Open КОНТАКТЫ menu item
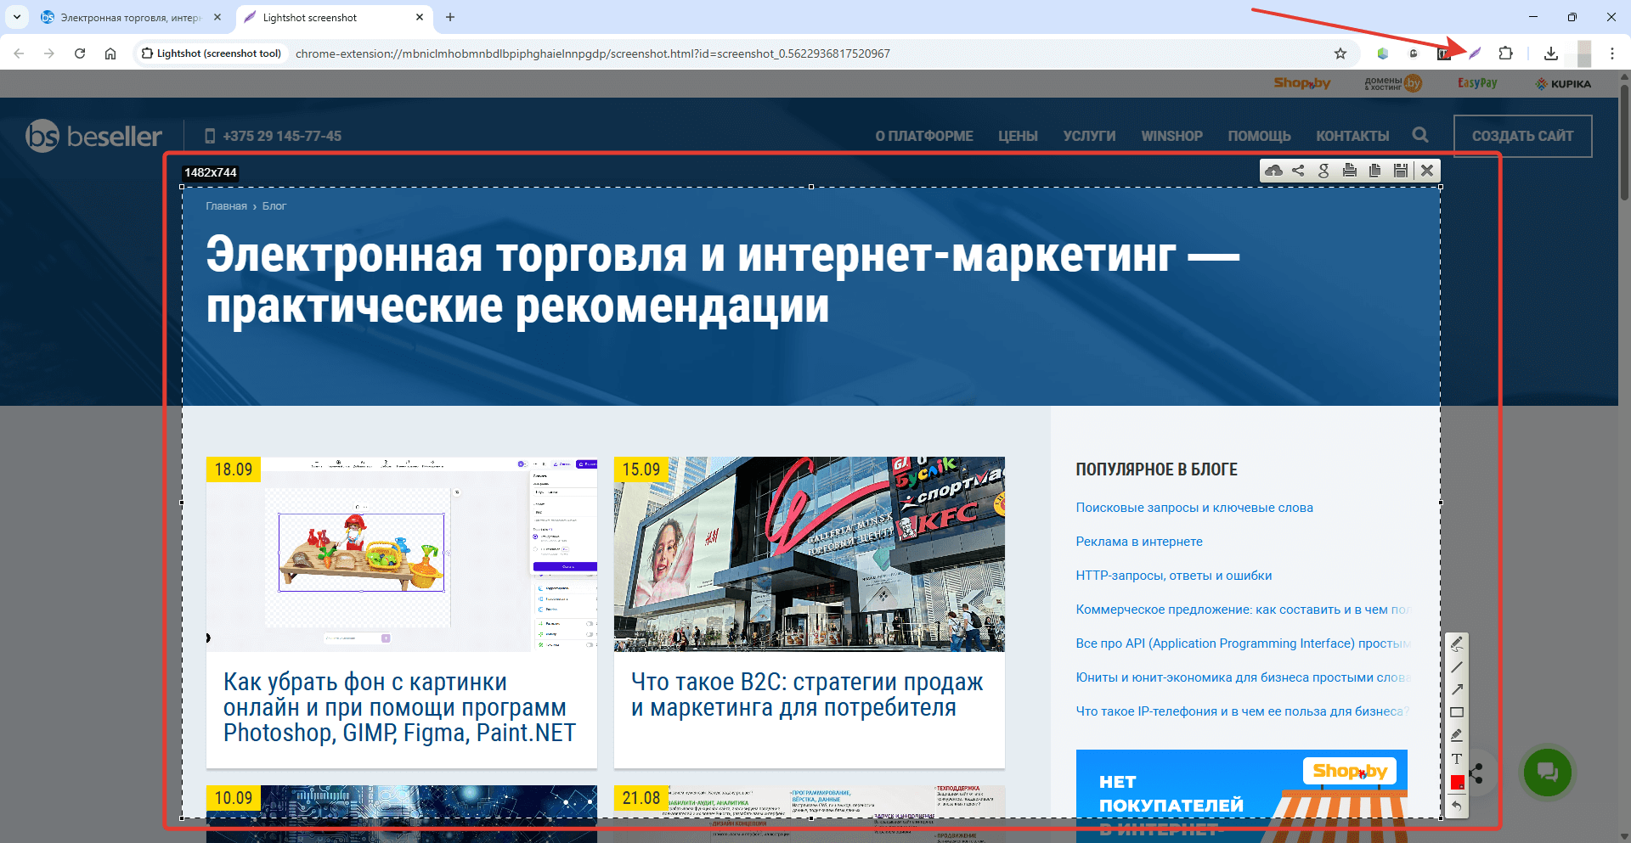Screen dimensions: 1631x843 click(1352, 136)
